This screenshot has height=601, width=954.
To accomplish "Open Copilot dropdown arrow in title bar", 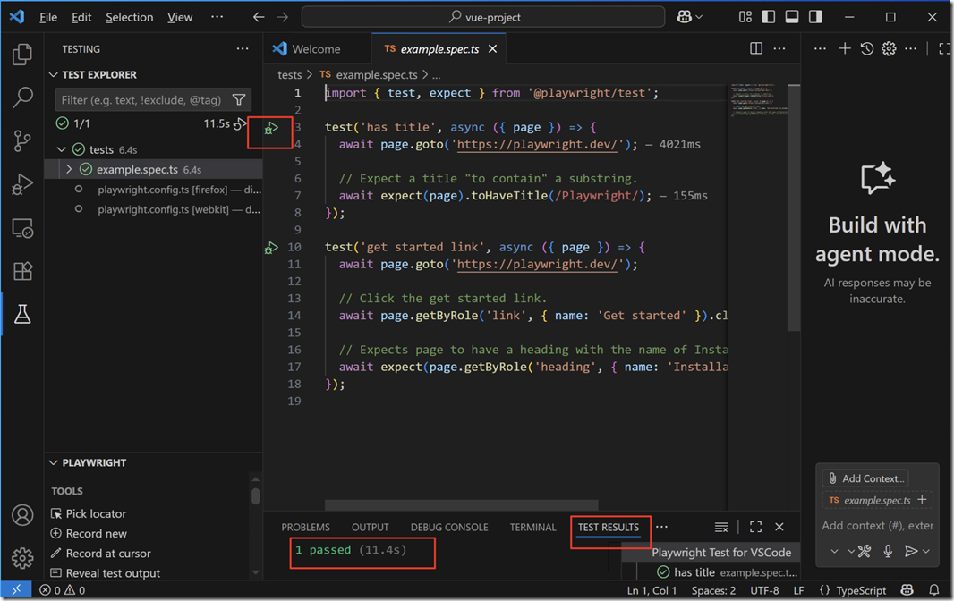I will [699, 17].
